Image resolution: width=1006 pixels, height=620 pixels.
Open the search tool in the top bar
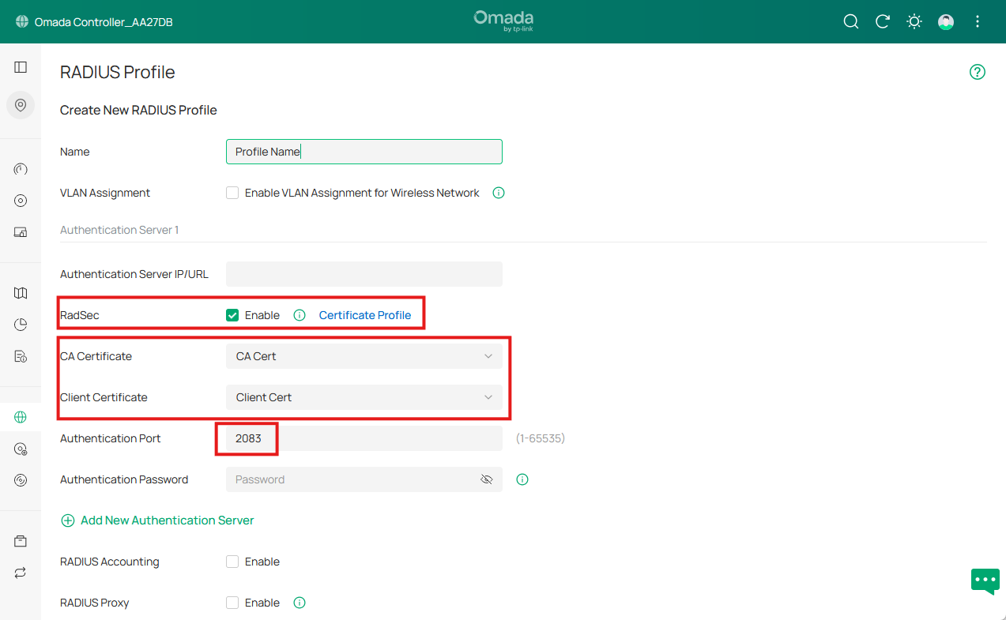coord(851,21)
